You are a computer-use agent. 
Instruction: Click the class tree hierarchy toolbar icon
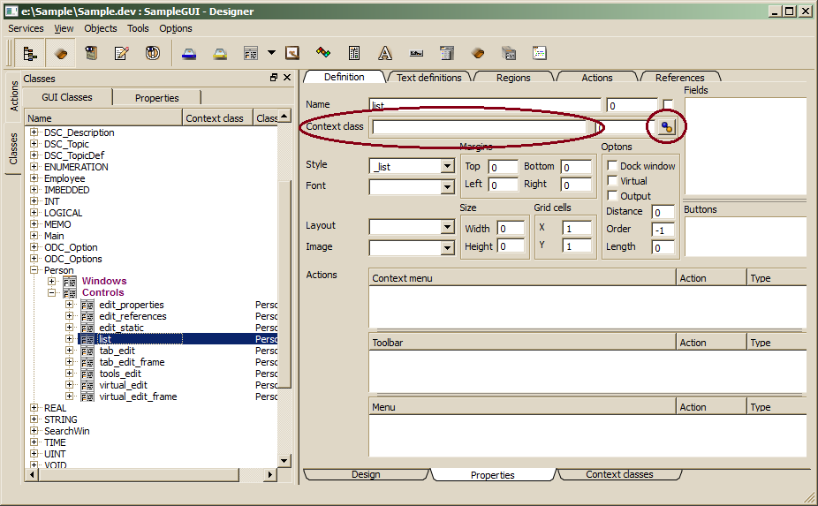pyautogui.click(x=30, y=53)
